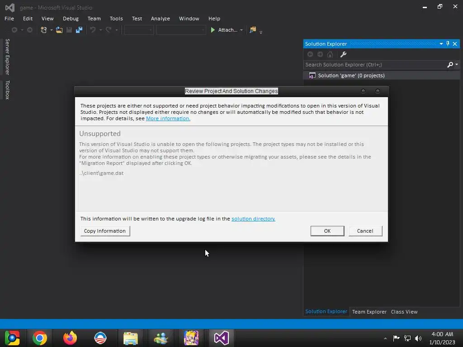The image size is (463, 347).
Task: Click the Action Center flag tray icon
Action: [x=396, y=338]
